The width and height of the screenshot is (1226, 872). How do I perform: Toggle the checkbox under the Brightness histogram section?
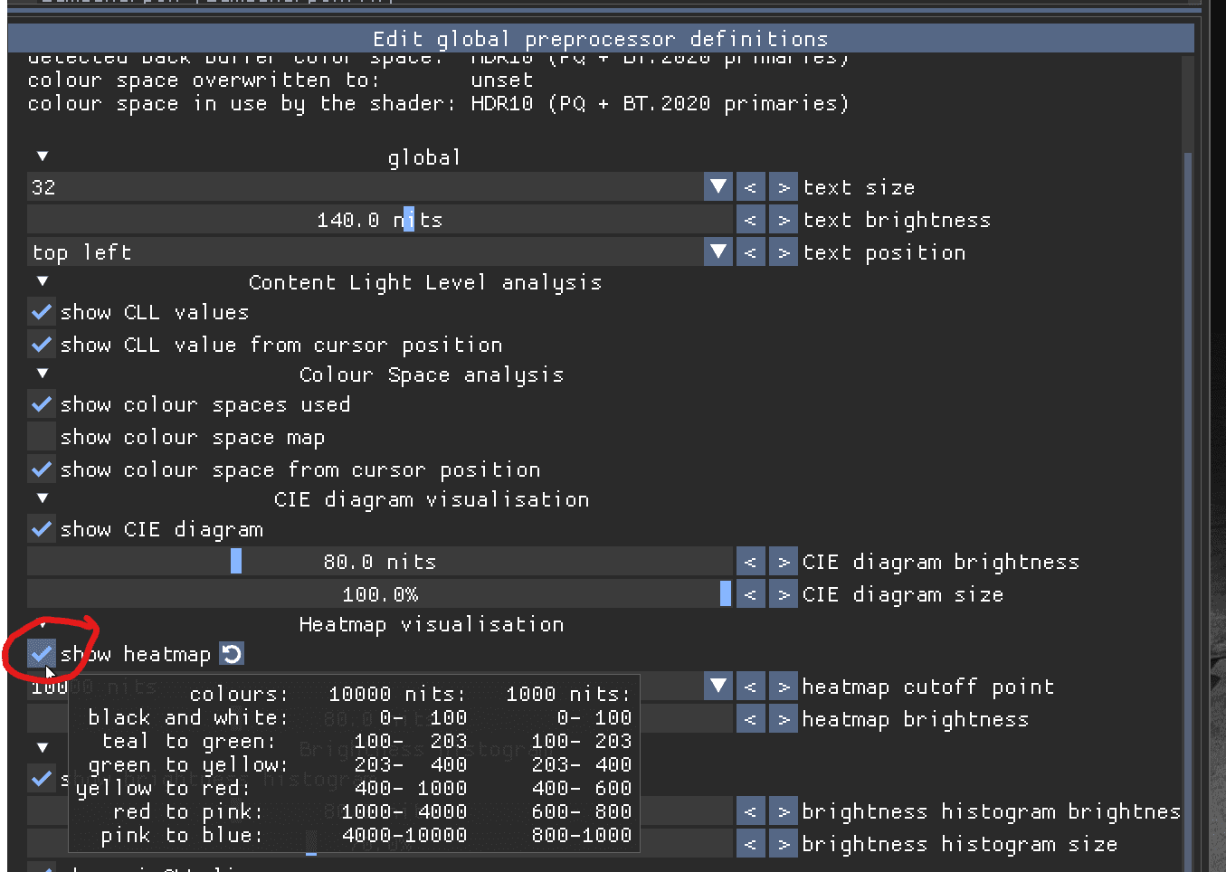click(x=42, y=779)
